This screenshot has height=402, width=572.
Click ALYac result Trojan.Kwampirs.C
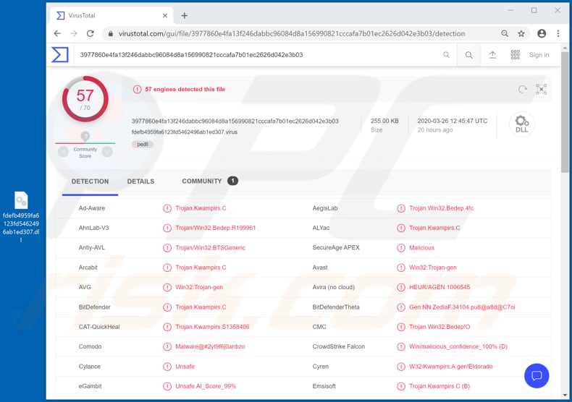(435, 228)
